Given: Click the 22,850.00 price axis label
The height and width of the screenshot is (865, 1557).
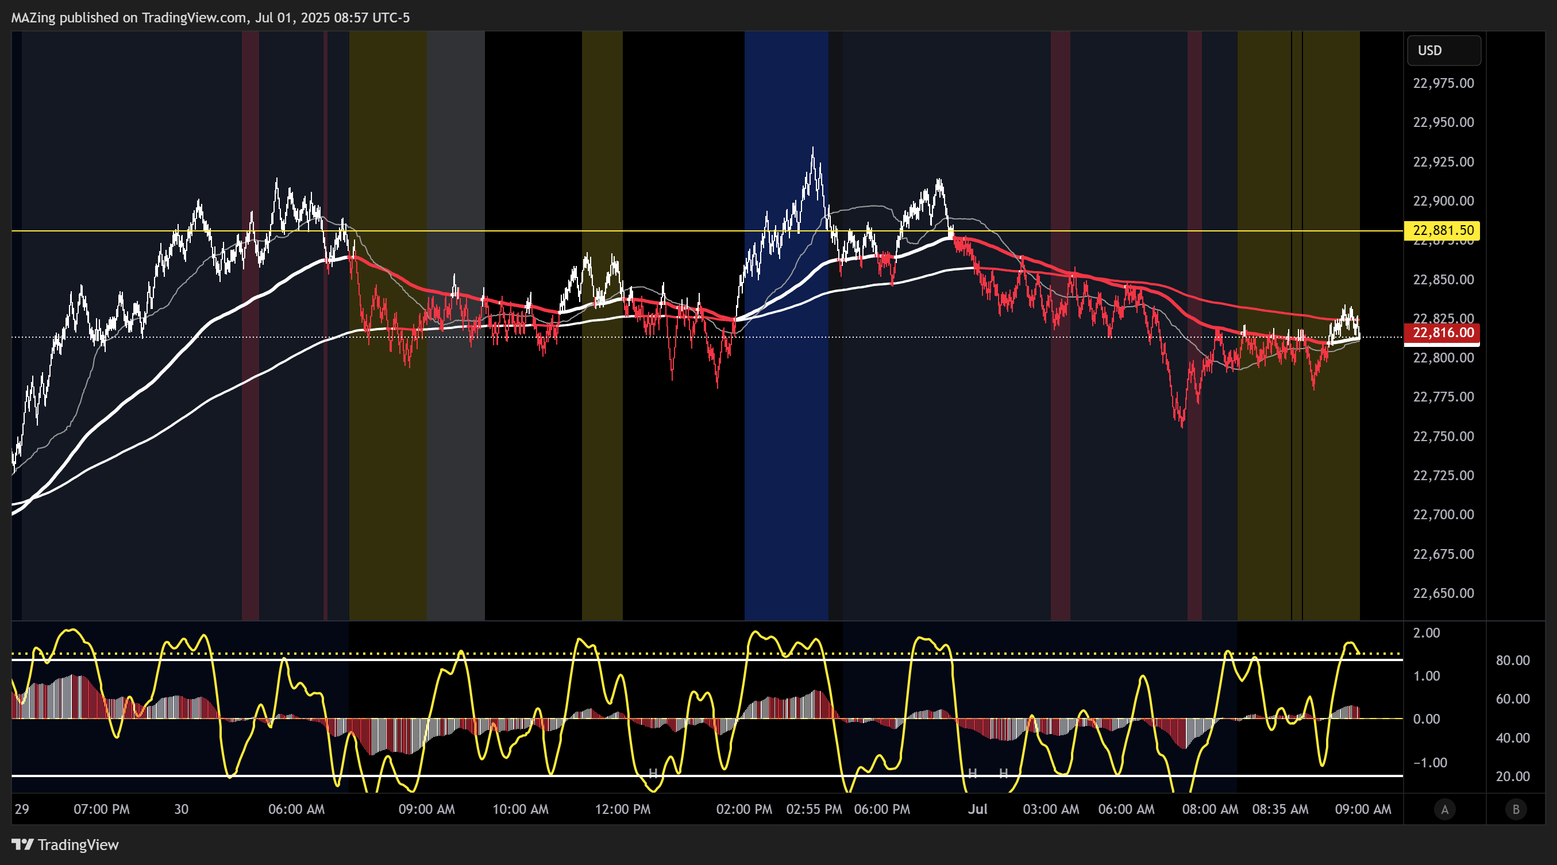Looking at the screenshot, I should pyautogui.click(x=1443, y=280).
